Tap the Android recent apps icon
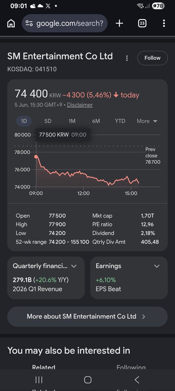Viewport: 175px width, 391px height. (39, 380)
